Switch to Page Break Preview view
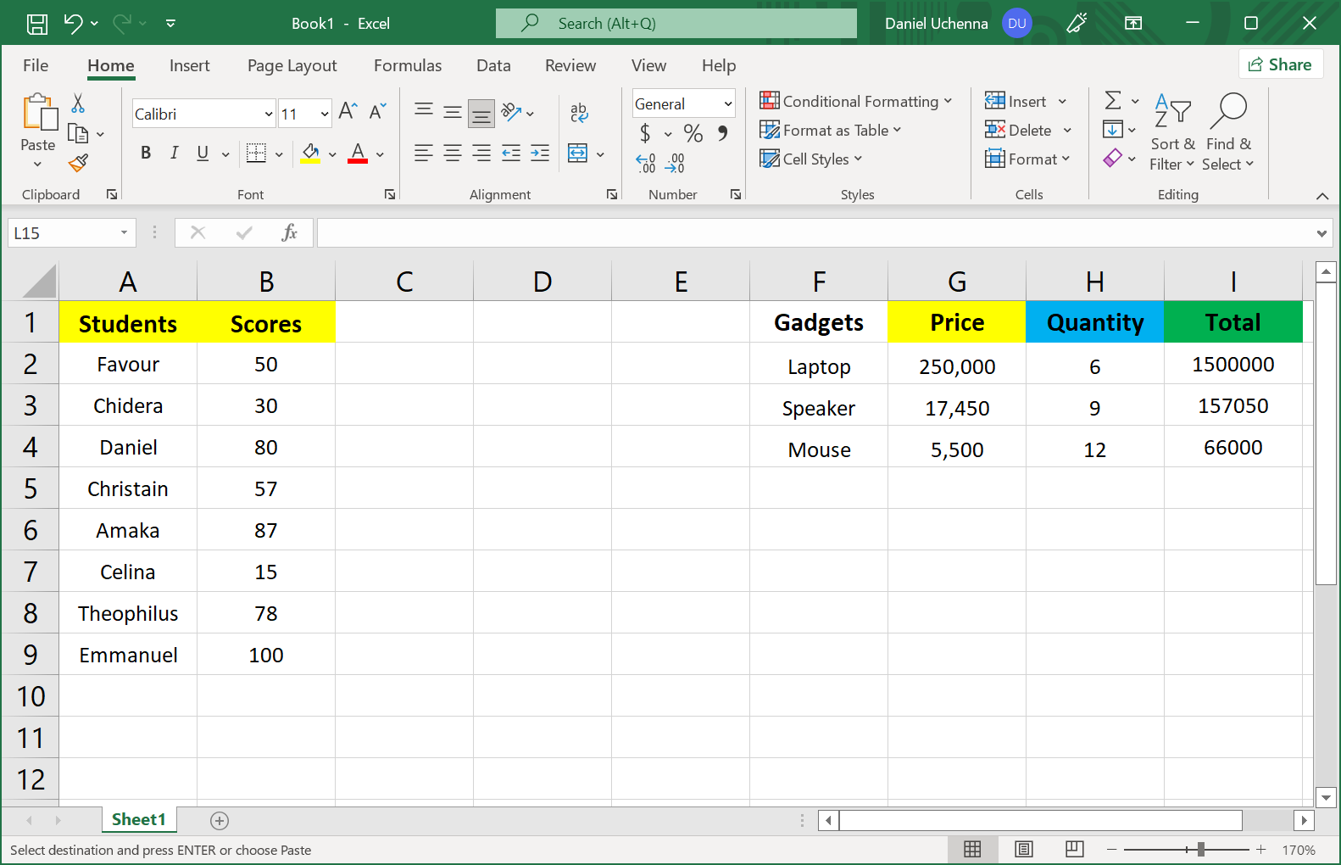Viewport: 1341px width, 865px height. [x=1074, y=849]
